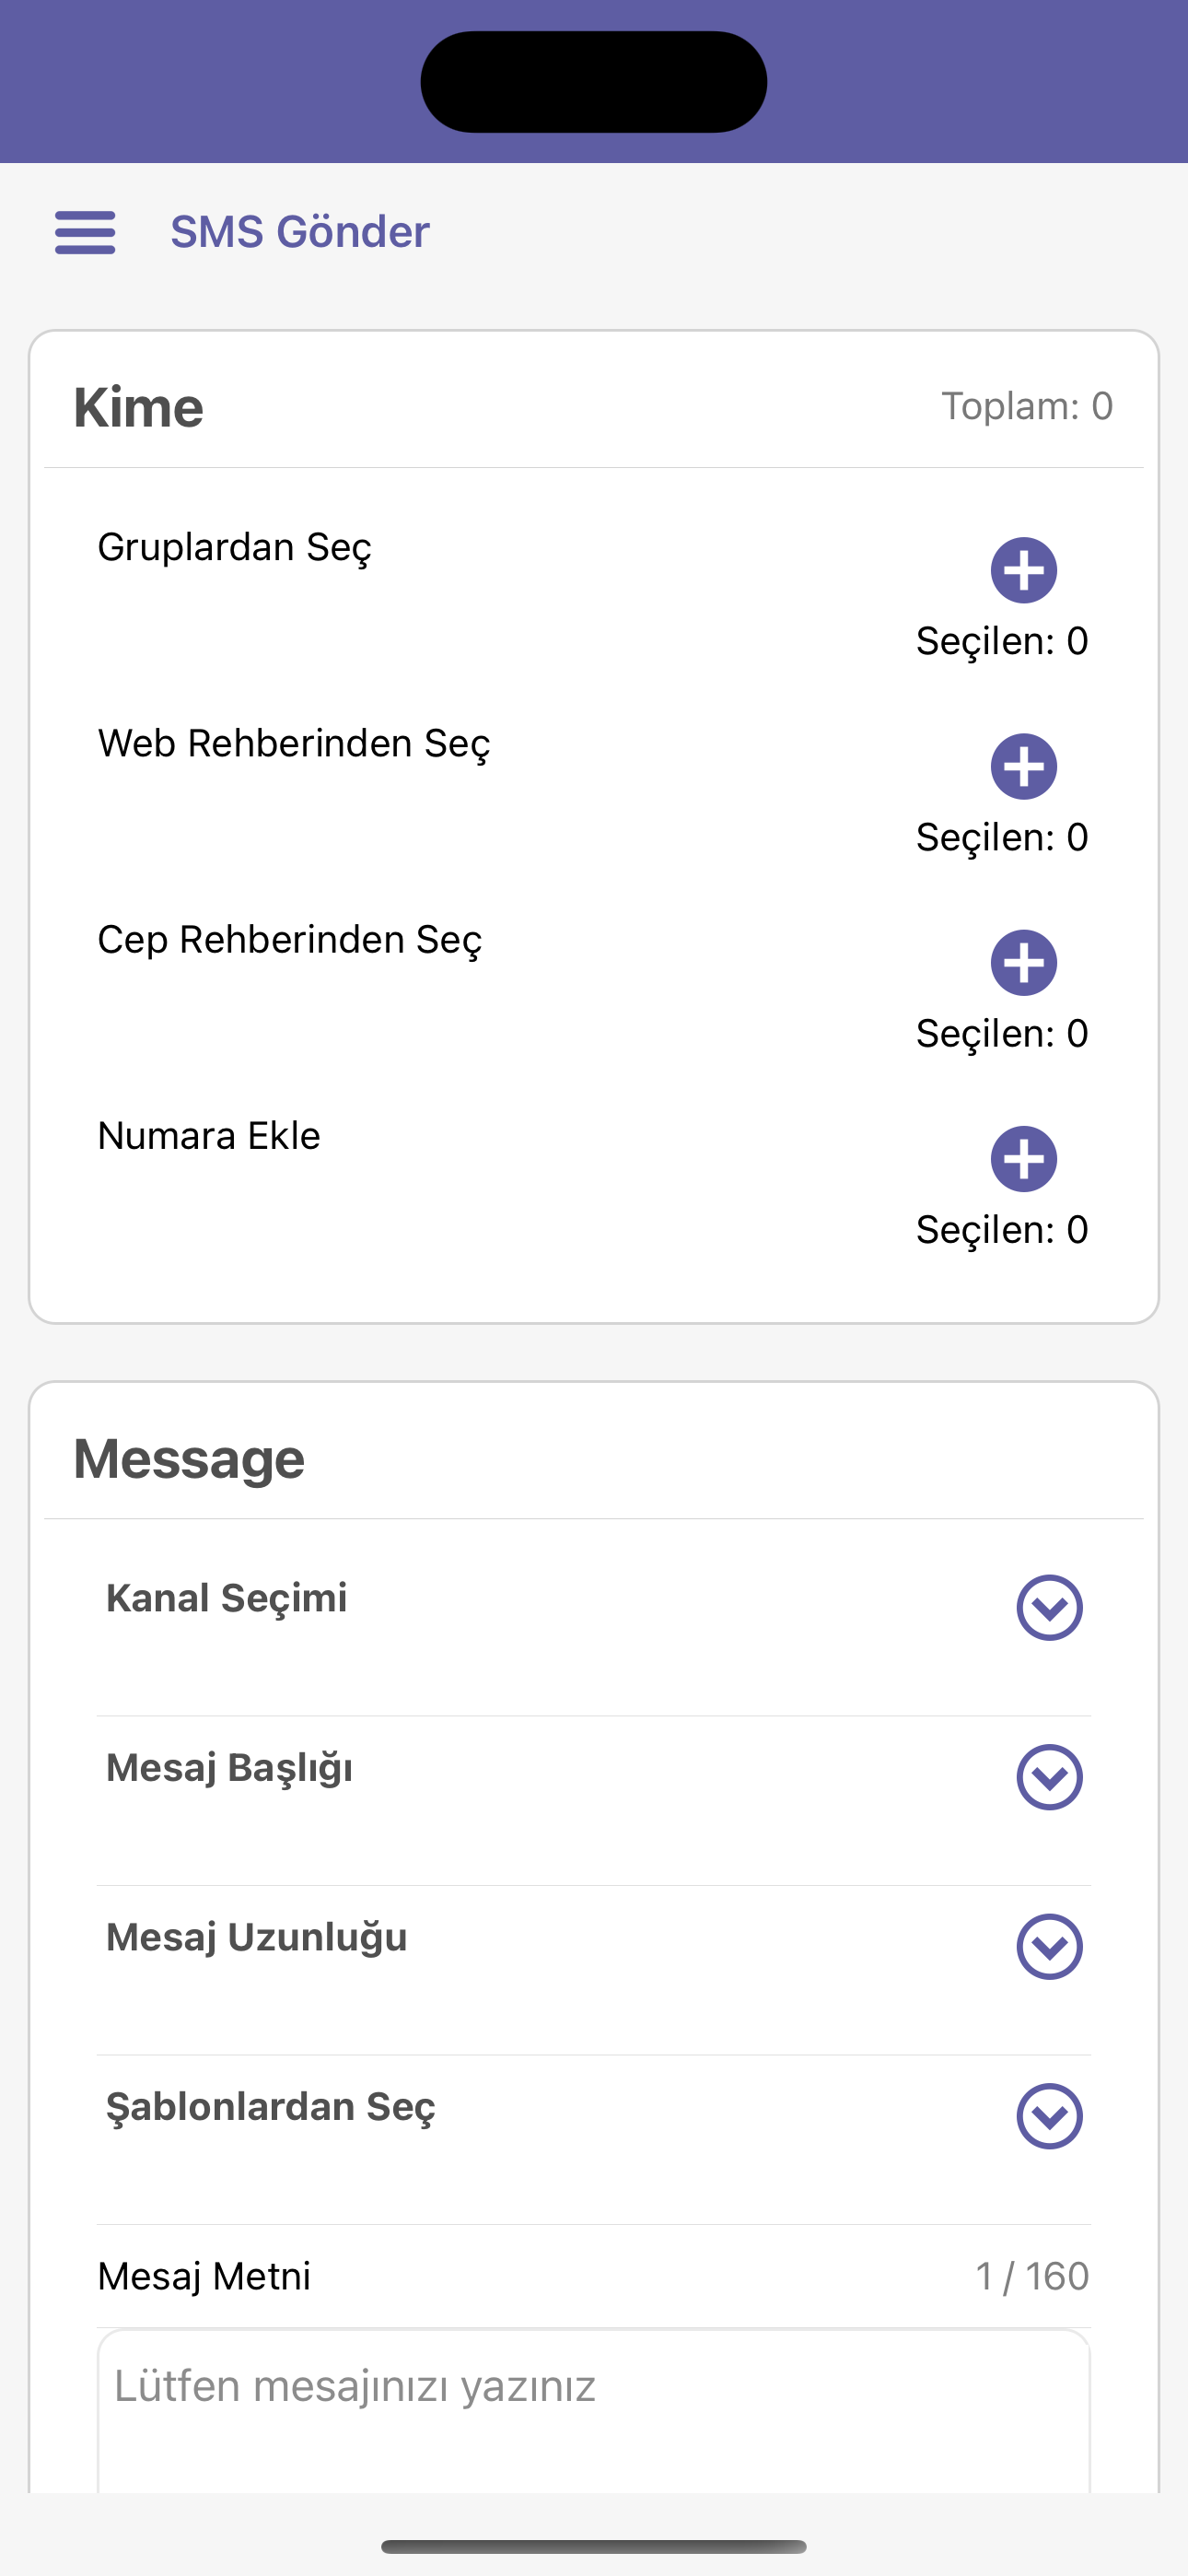Viewport: 1188px width, 2576px height.
Task: Open the hamburger navigation menu
Action: click(85, 232)
